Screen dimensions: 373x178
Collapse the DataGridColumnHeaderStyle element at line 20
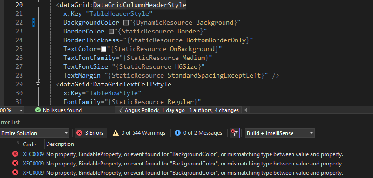38,5
